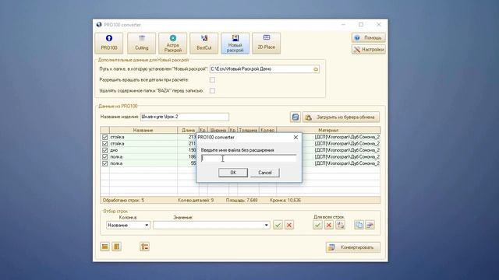Uncheck the стойка row with length 211
499x280 pixels.
[104, 144]
